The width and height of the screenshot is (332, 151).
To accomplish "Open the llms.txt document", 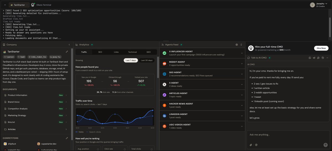I will coord(35,122).
